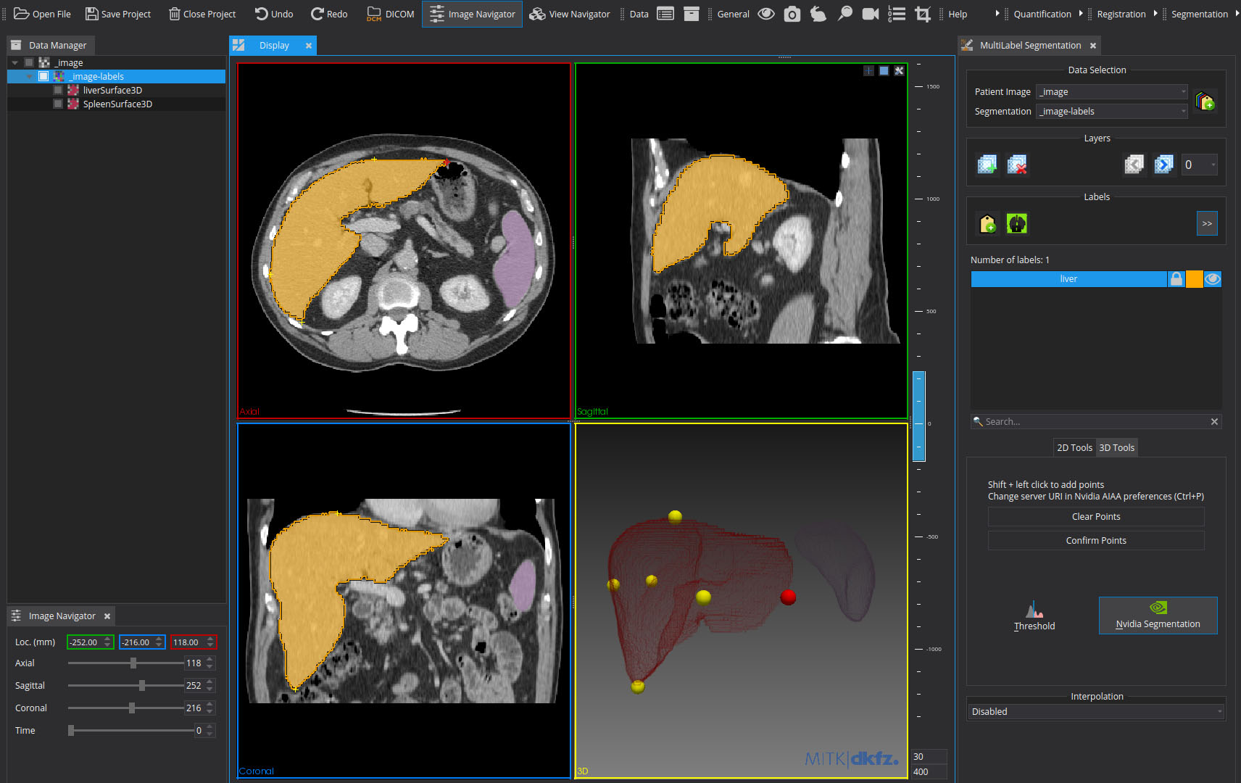Image resolution: width=1241 pixels, height=783 pixels.
Task: Click the orange liver label color swatch
Action: coord(1194,279)
